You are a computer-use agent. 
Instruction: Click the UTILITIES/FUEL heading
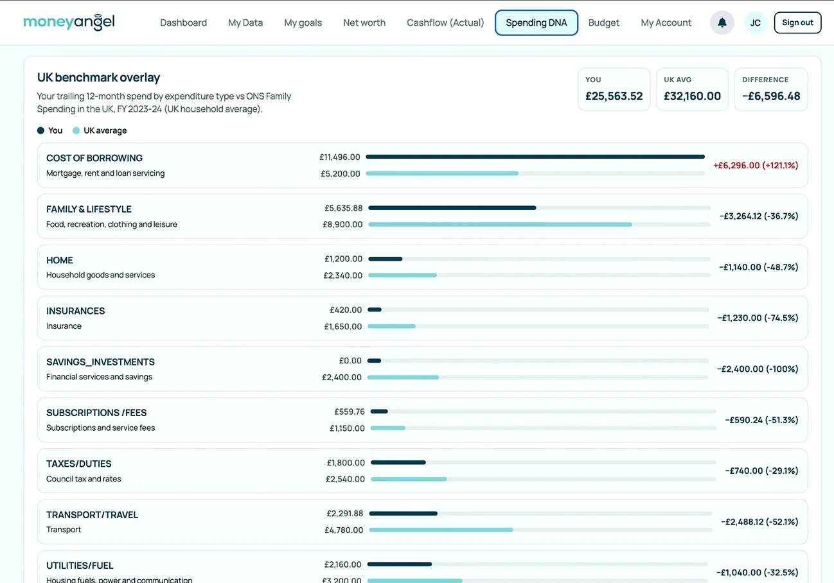coord(80,566)
